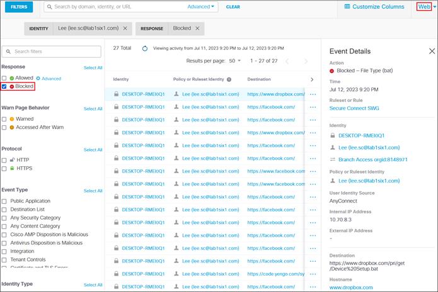
Task: Check the HTTP protocol checkbox
Action: point(4,160)
